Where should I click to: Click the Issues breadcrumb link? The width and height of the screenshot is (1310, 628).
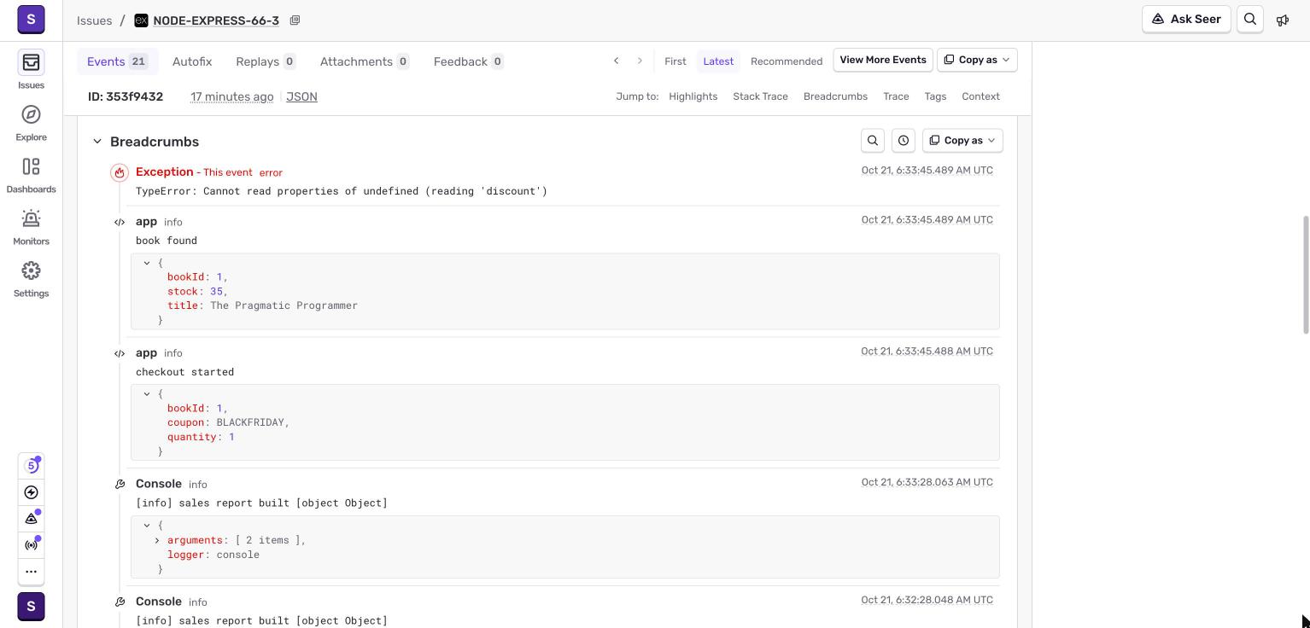pos(94,20)
